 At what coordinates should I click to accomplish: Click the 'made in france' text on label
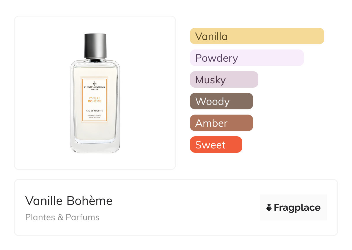pos(95,117)
